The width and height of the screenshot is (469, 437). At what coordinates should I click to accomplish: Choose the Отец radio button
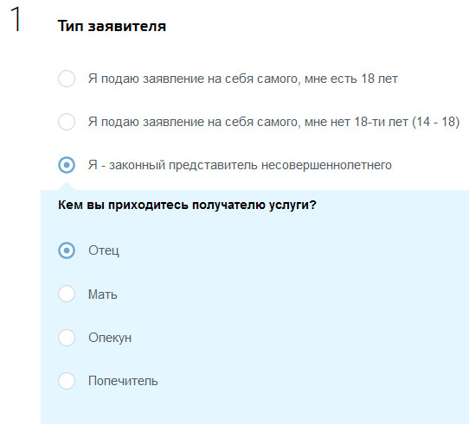click(x=67, y=250)
